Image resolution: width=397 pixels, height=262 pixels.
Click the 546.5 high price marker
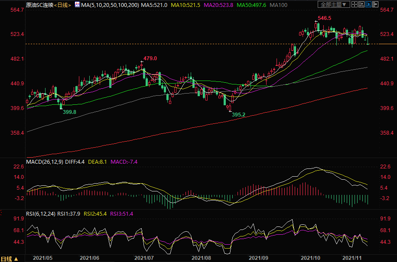click(324, 18)
